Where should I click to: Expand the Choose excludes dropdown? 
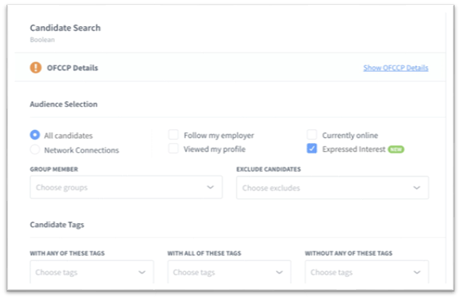tap(332, 188)
